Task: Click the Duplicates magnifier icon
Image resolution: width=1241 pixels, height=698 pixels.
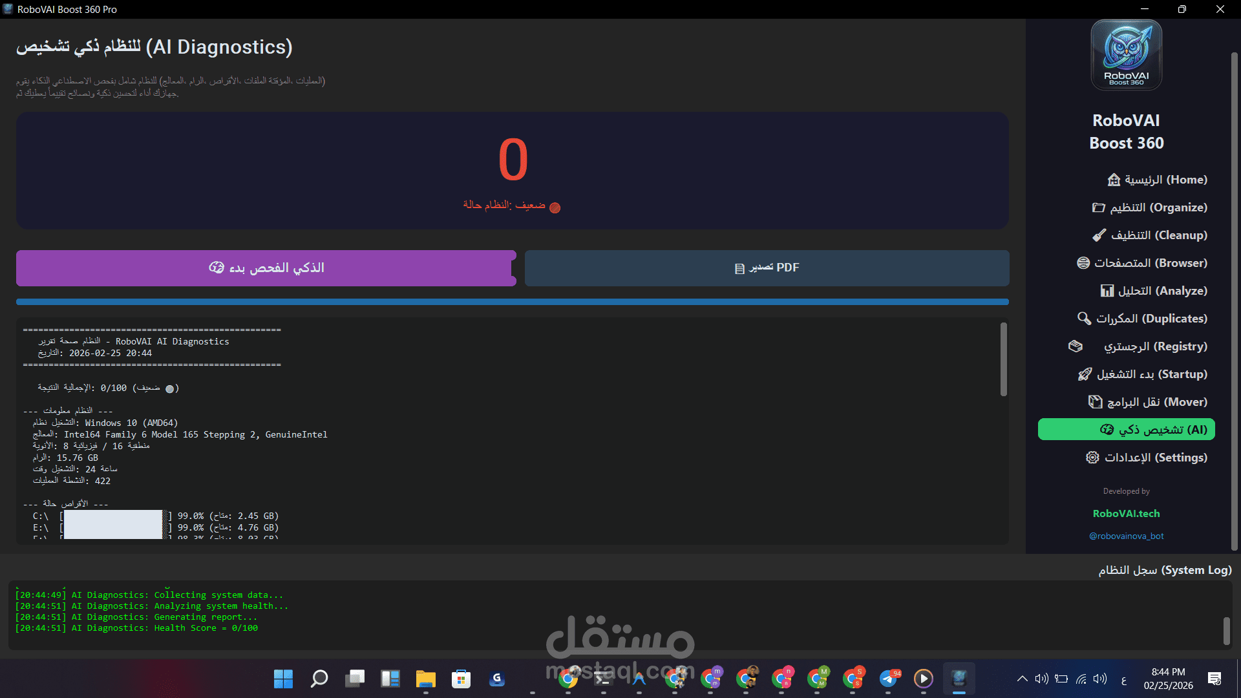Action: [1084, 319]
